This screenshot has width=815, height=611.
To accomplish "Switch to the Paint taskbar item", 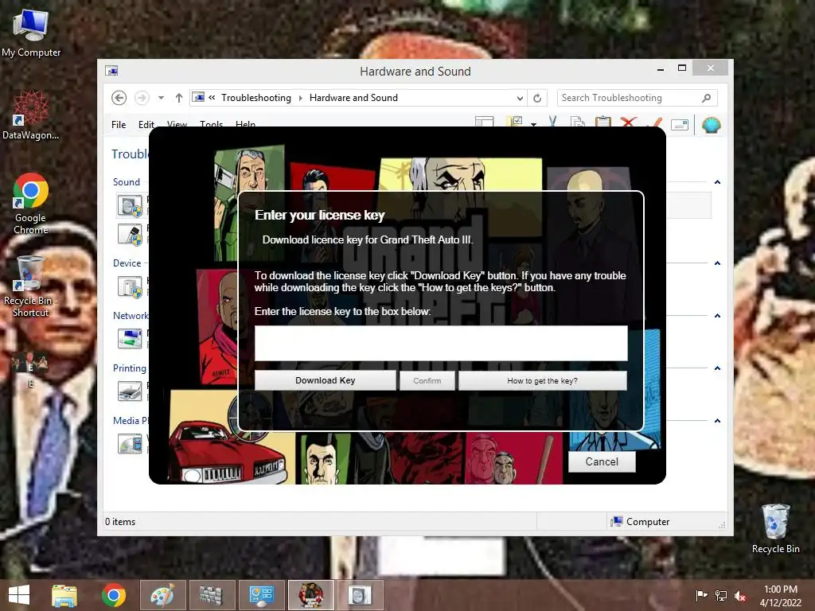I will [x=162, y=595].
